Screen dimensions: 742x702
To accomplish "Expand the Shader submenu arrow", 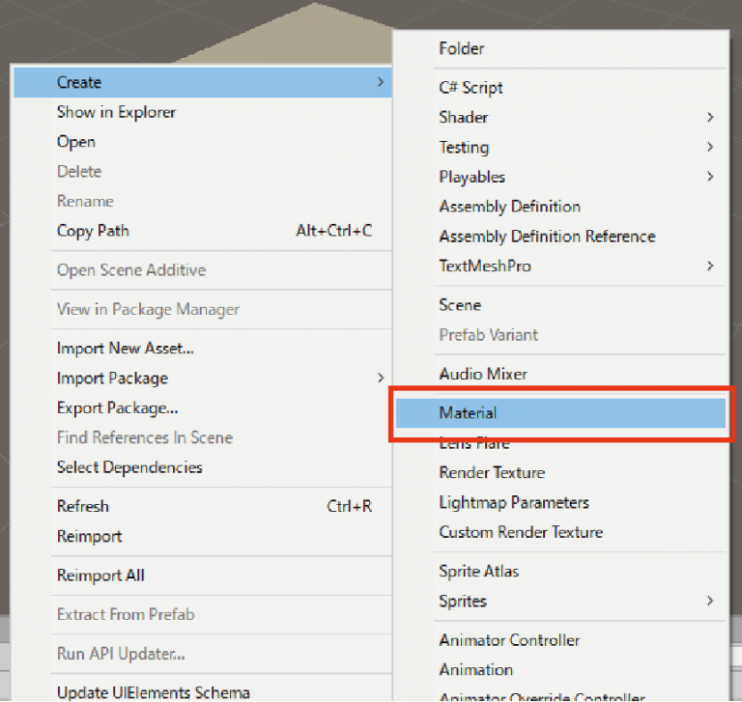I will (x=710, y=118).
